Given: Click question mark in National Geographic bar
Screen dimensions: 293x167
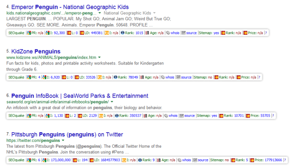Looking at the screenshot, I should tap(266, 33).
